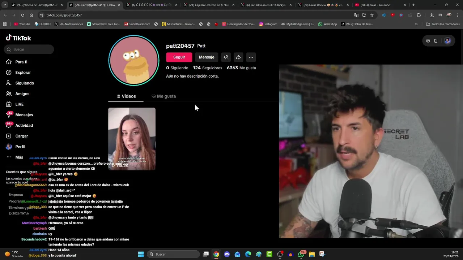Translate this page icon
This screenshot has height=260, width=463.
[x=356, y=15]
